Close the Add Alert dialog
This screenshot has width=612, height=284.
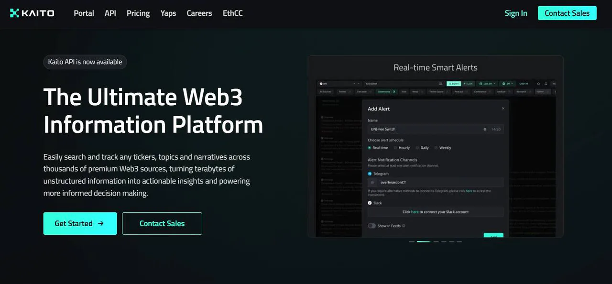click(x=503, y=109)
